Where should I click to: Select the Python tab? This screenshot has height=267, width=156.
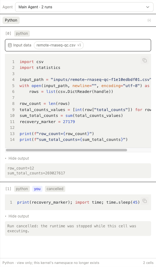tap(11, 20)
